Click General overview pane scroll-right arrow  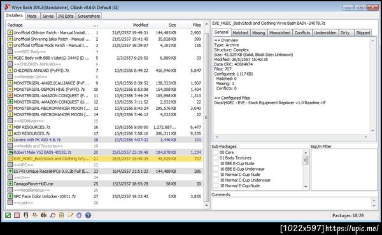pos(366,137)
